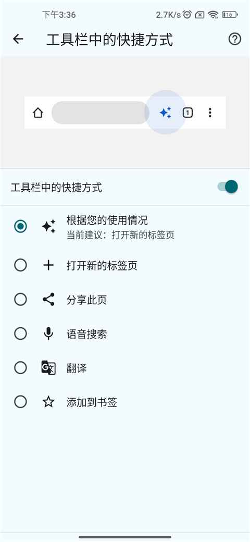Screen dimensions: 250x542
Task: Tap the Wi-Fi icon in the status bar
Action: coord(214,15)
